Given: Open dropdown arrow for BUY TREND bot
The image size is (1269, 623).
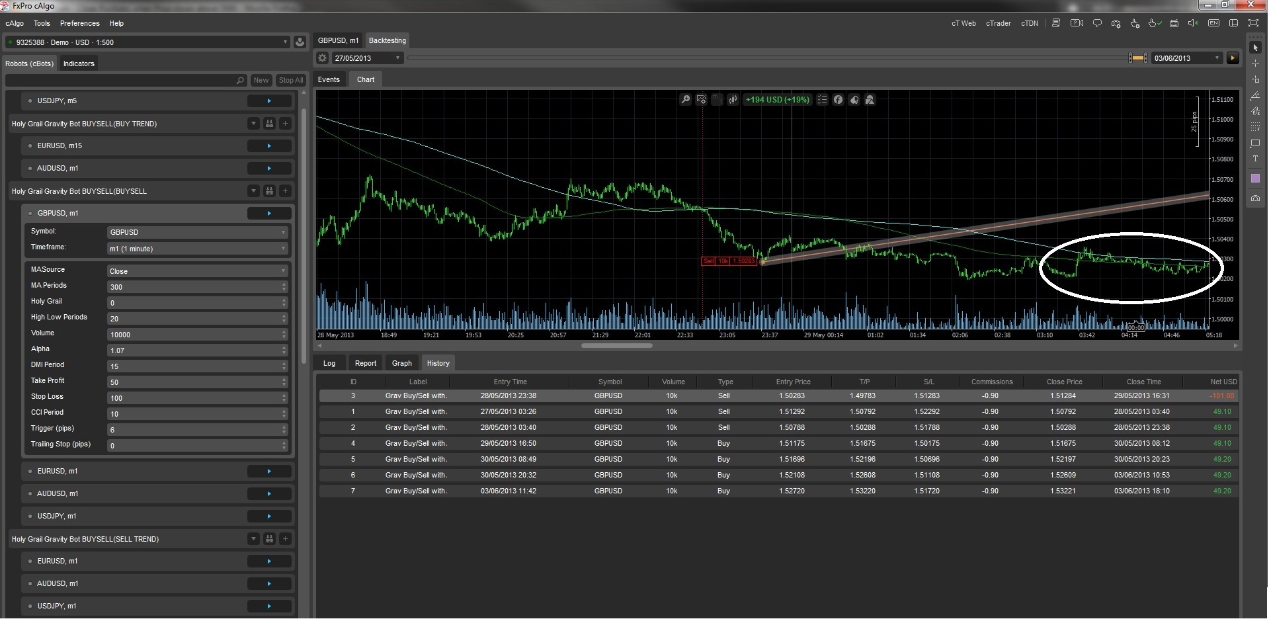Looking at the screenshot, I should tap(253, 124).
